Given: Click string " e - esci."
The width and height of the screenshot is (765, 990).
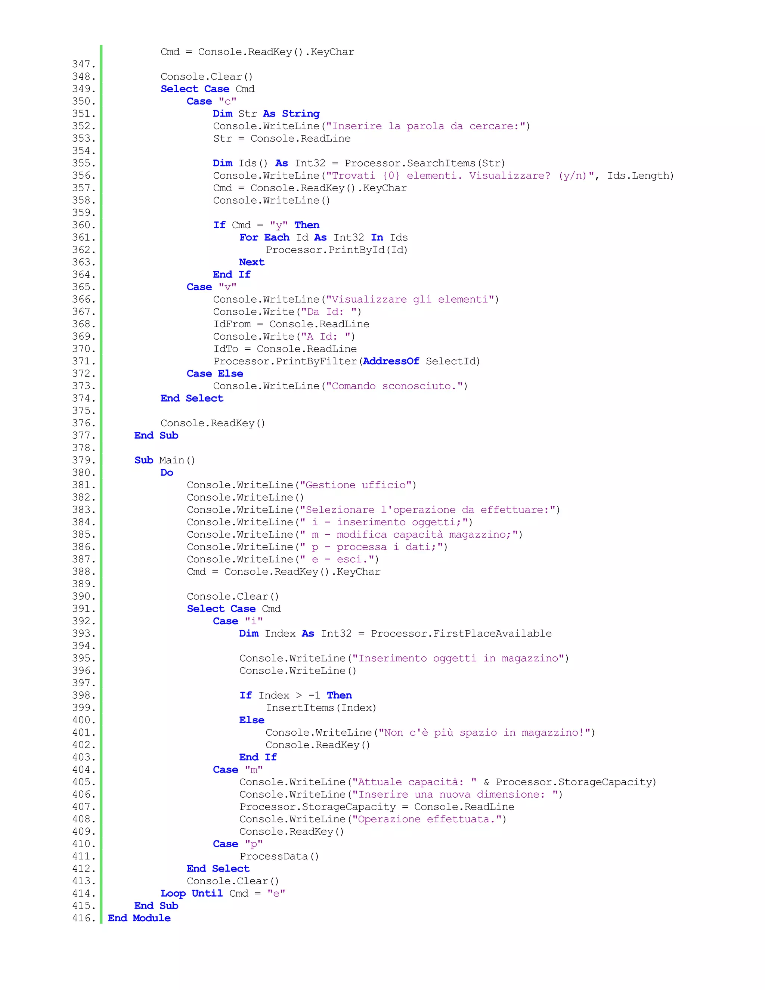Looking at the screenshot, I should [x=337, y=559].
